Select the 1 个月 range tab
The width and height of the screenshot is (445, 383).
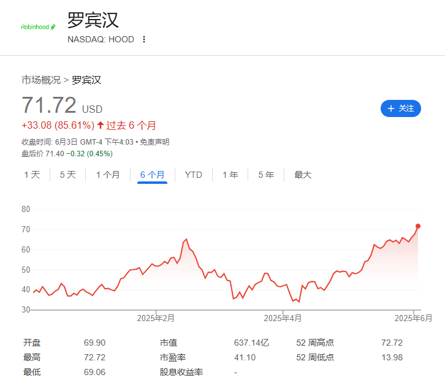click(108, 175)
